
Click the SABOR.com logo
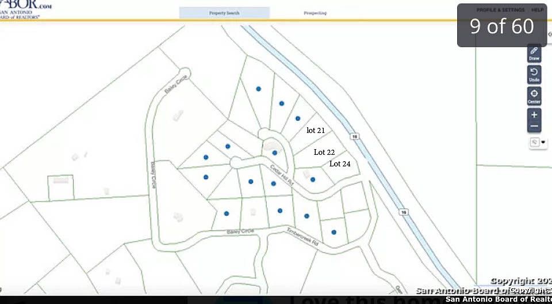25,9
